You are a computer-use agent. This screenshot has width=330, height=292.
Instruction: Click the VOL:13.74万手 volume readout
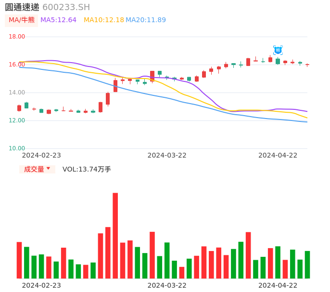pyautogui.click(x=87, y=169)
